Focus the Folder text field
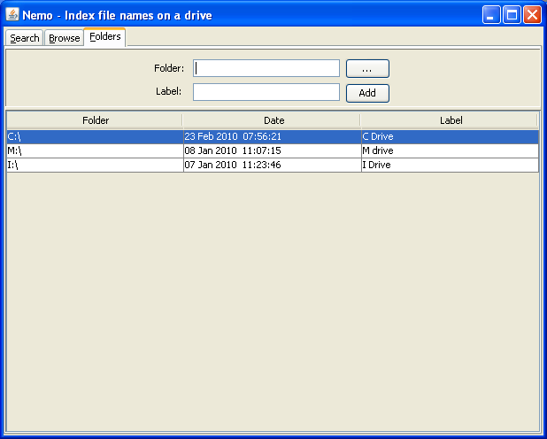Screen dimensions: 547x439 coord(266,68)
